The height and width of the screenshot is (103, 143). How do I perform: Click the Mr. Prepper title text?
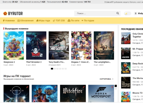tap(138, 49)
